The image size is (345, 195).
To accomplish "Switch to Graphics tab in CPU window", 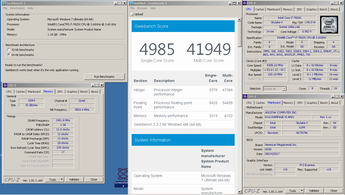I will [312, 9].
